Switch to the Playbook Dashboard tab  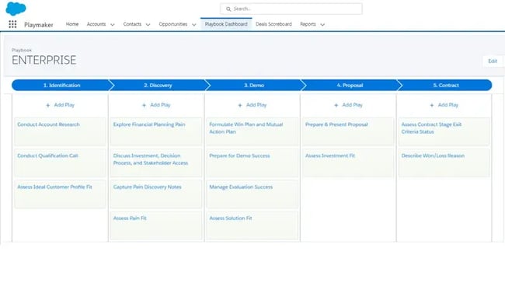coord(226,24)
